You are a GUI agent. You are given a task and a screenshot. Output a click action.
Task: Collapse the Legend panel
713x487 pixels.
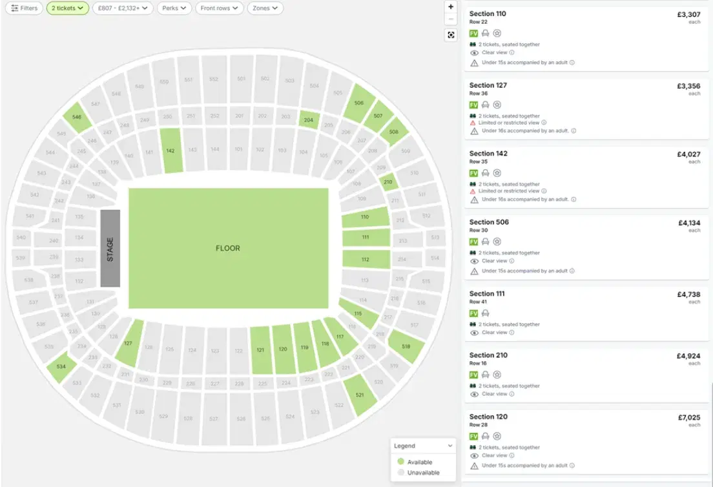pyautogui.click(x=450, y=446)
